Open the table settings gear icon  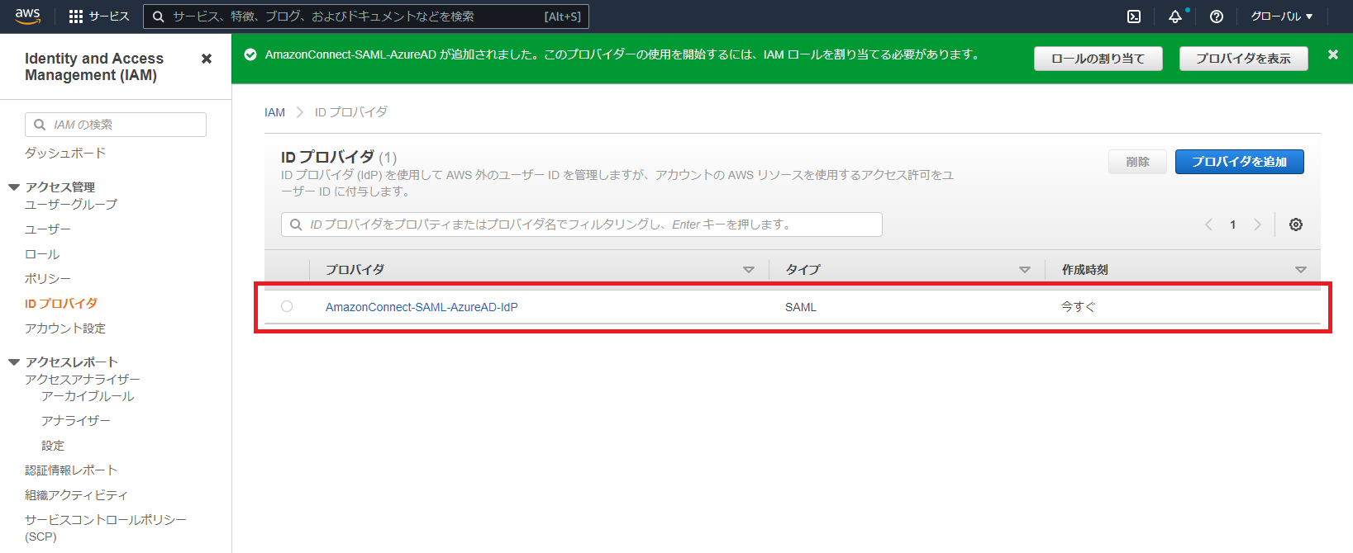pos(1296,225)
